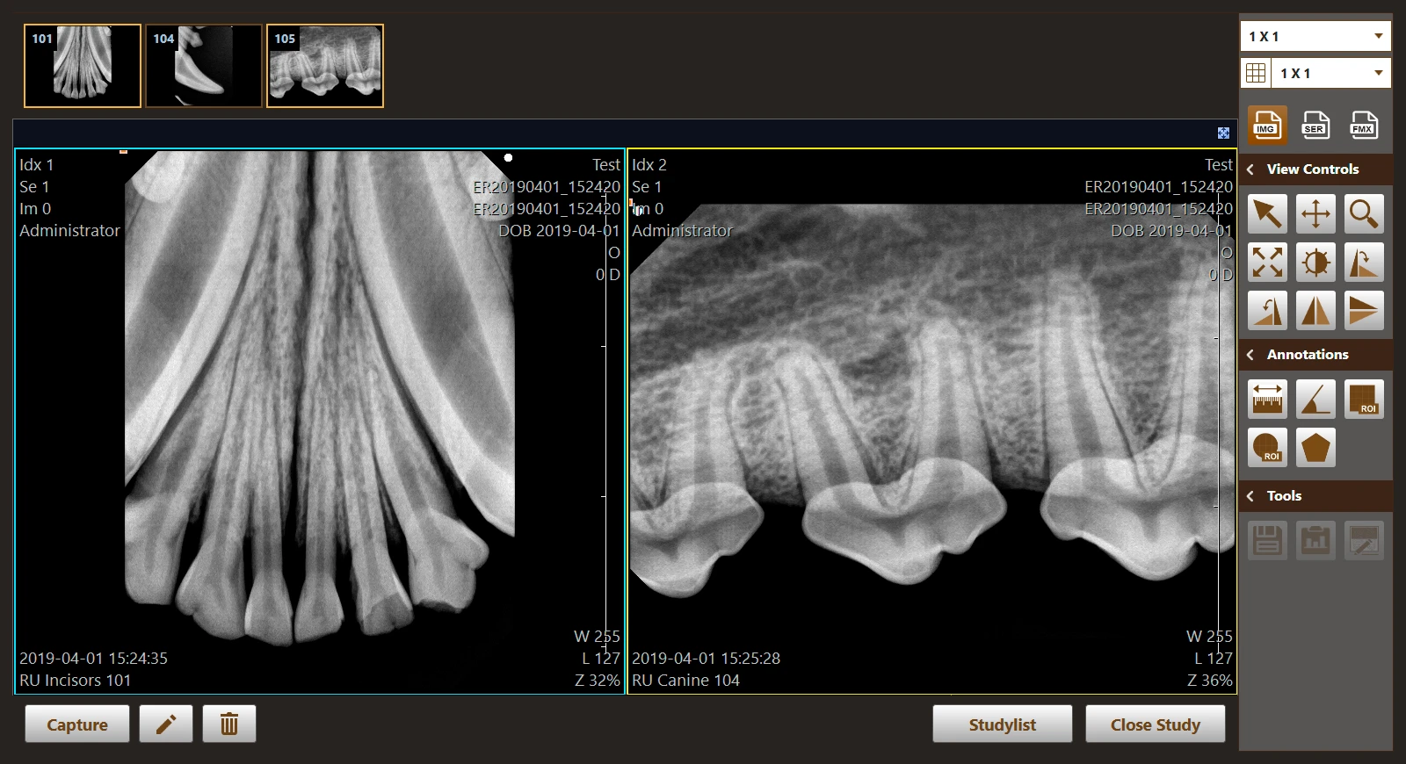The image size is (1406, 764).
Task: Switch to IMG view mode
Action: point(1266,126)
